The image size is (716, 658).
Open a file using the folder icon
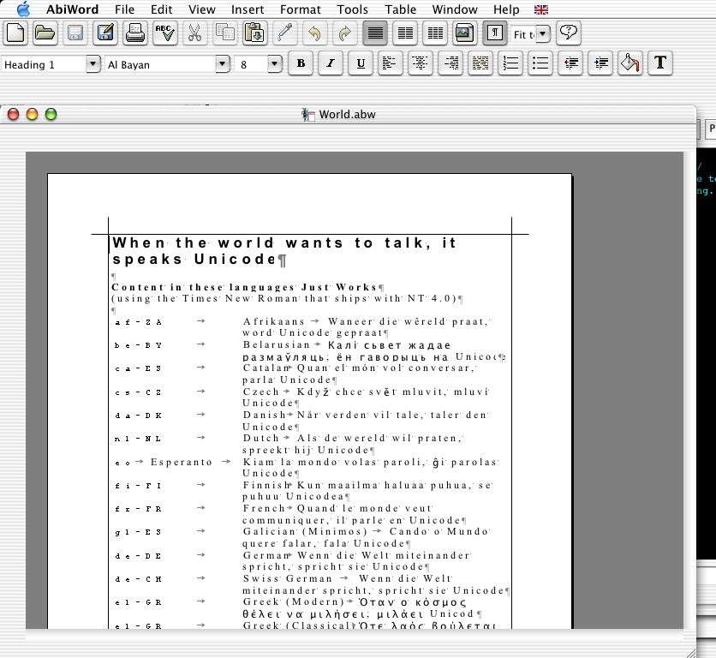pos(45,33)
